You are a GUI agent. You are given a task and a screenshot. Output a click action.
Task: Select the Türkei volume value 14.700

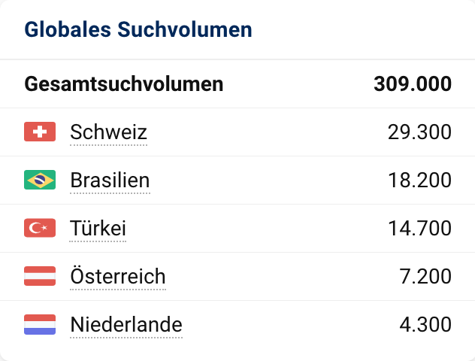pos(419,229)
